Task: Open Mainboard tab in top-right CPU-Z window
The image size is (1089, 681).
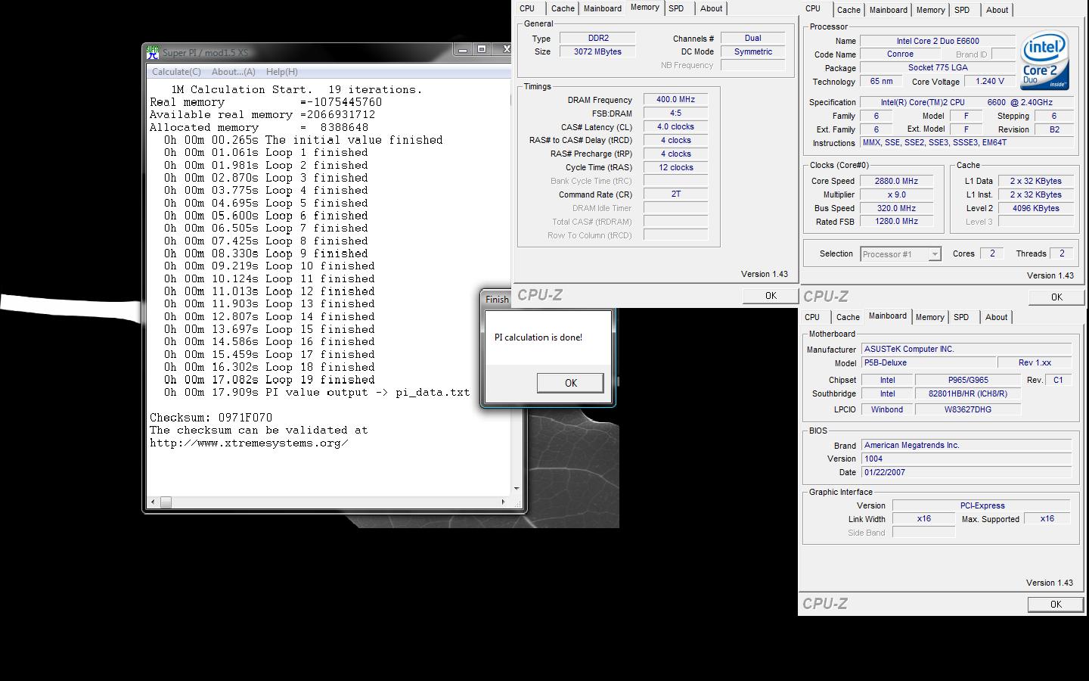Action: tap(889, 10)
